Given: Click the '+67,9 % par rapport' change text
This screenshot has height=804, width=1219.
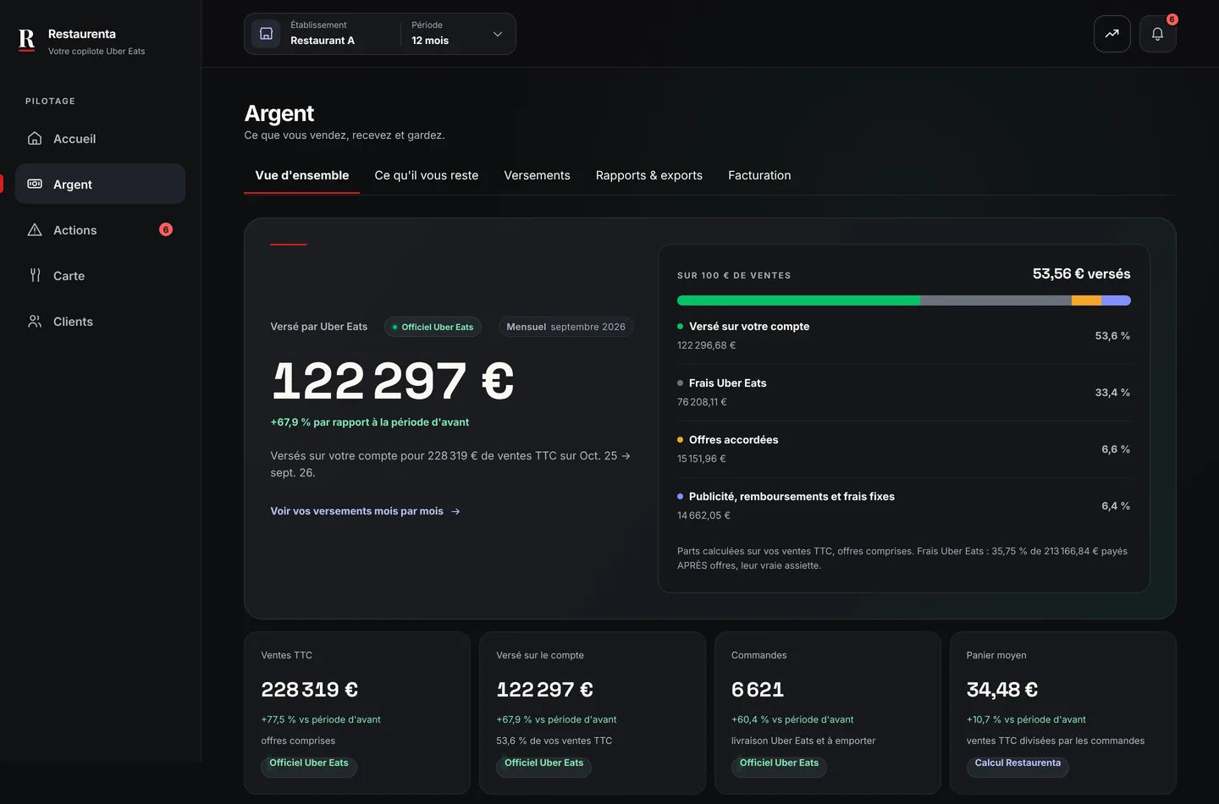Looking at the screenshot, I should point(369,421).
